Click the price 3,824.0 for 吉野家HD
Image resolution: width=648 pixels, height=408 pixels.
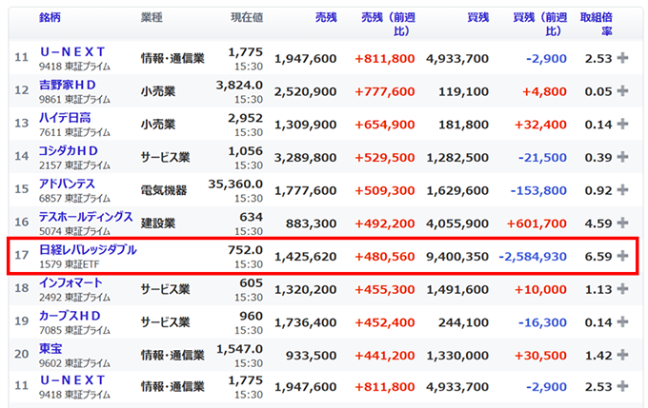tap(239, 85)
